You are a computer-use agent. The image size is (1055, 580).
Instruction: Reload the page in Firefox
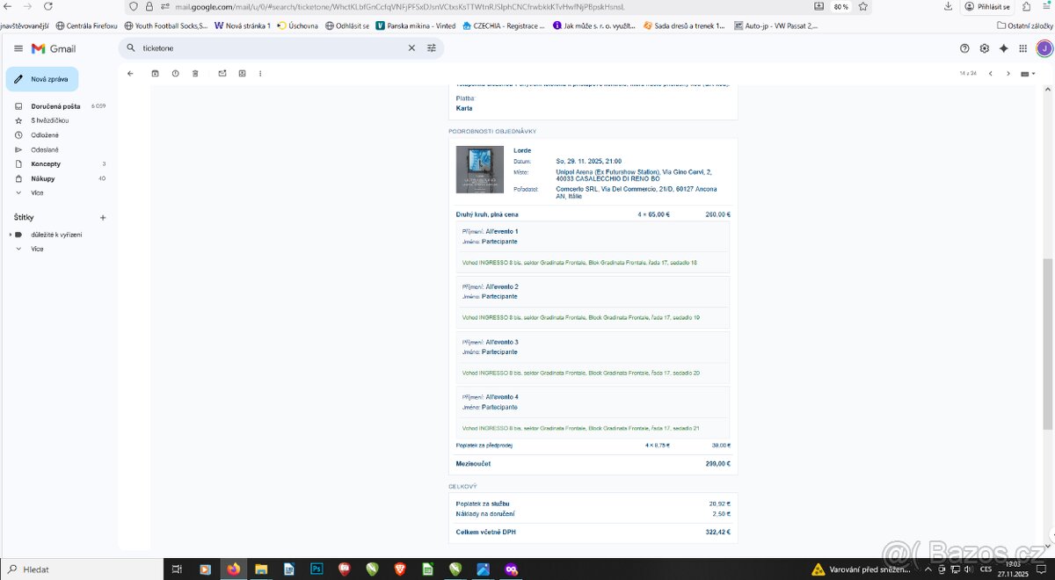coord(50,6)
